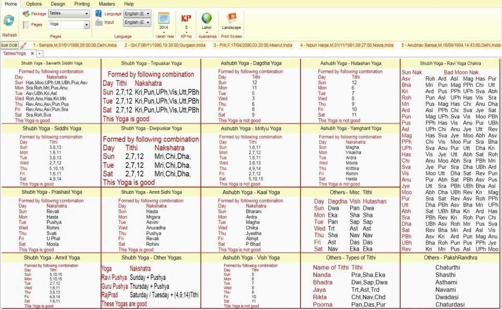The height and width of the screenshot is (310, 502).
Task: Select profile 2 - Girl, Gurgaon
Action: coord(165,45)
